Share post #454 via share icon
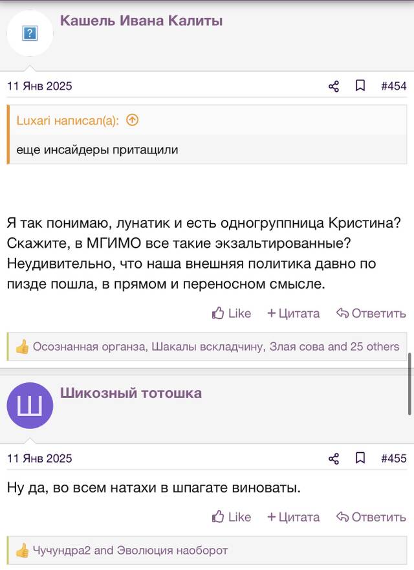This screenshot has height=570, width=414. point(334,86)
